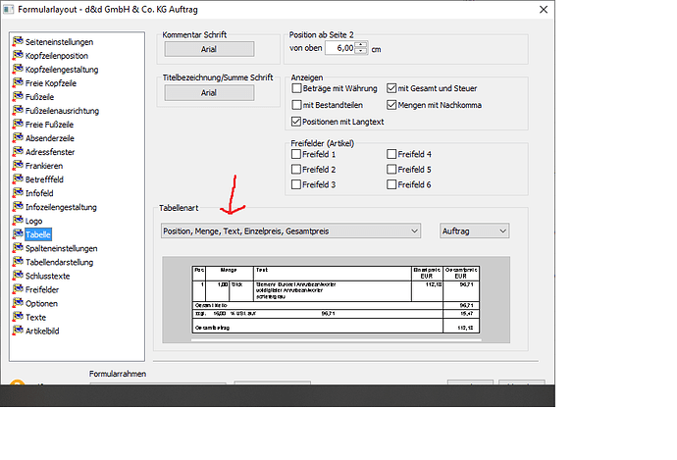The height and width of the screenshot is (460, 677).
Task: Click the icon beside Infozeilengestaltung
Action: click(18, 207)
